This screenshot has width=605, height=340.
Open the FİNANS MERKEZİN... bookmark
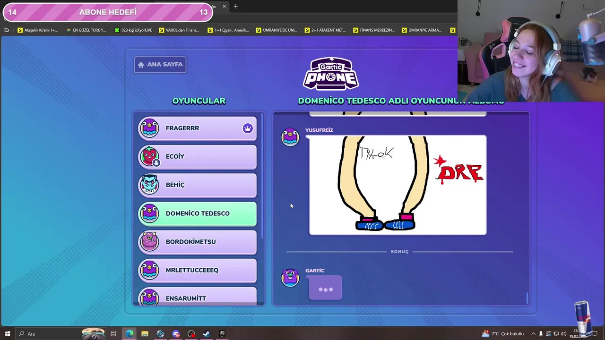(x=374, y=30)
